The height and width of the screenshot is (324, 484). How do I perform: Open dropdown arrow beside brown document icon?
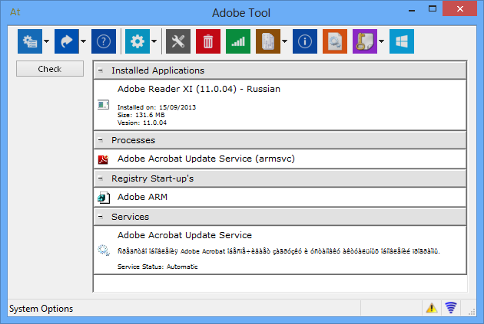click(284, 41)
